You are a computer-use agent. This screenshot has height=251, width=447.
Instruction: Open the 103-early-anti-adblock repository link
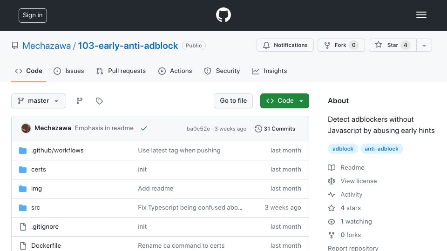point(128,46)
